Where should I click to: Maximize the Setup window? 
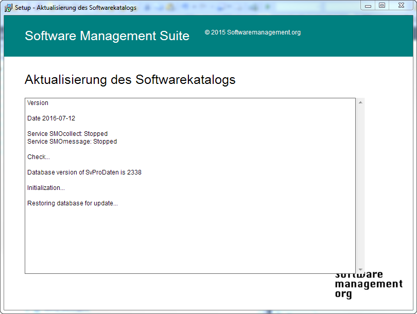click(x=382, y=6)
